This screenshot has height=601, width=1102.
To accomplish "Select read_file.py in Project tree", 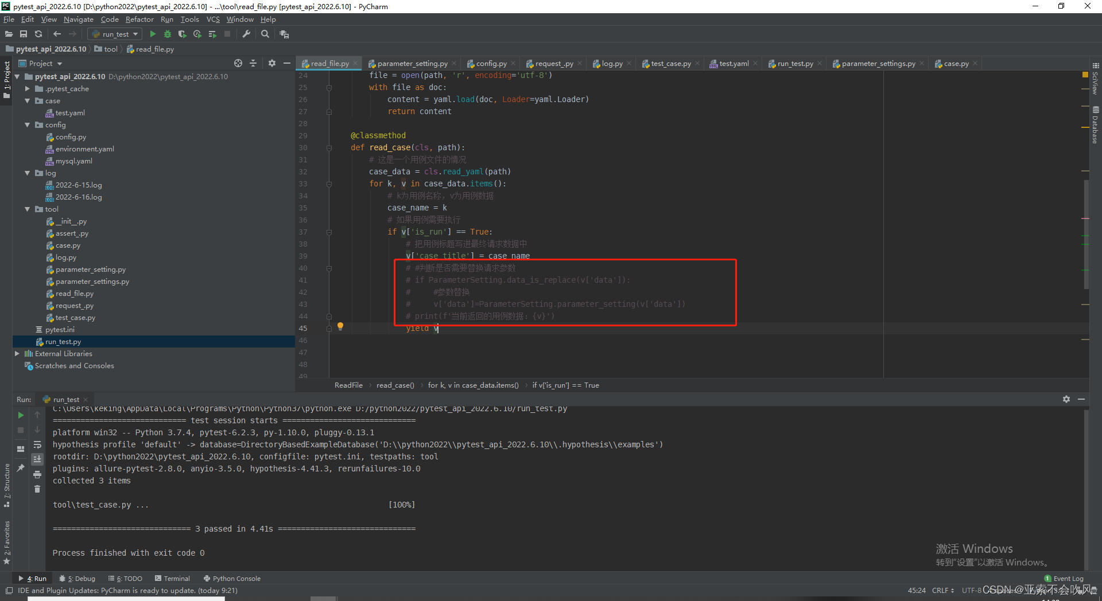I will click(x=75, y=294).
